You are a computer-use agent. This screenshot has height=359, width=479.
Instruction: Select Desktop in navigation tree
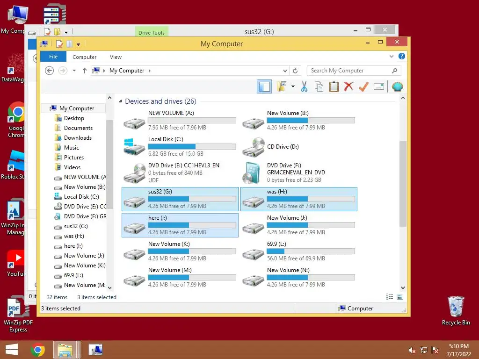click(x=74, y=118)
